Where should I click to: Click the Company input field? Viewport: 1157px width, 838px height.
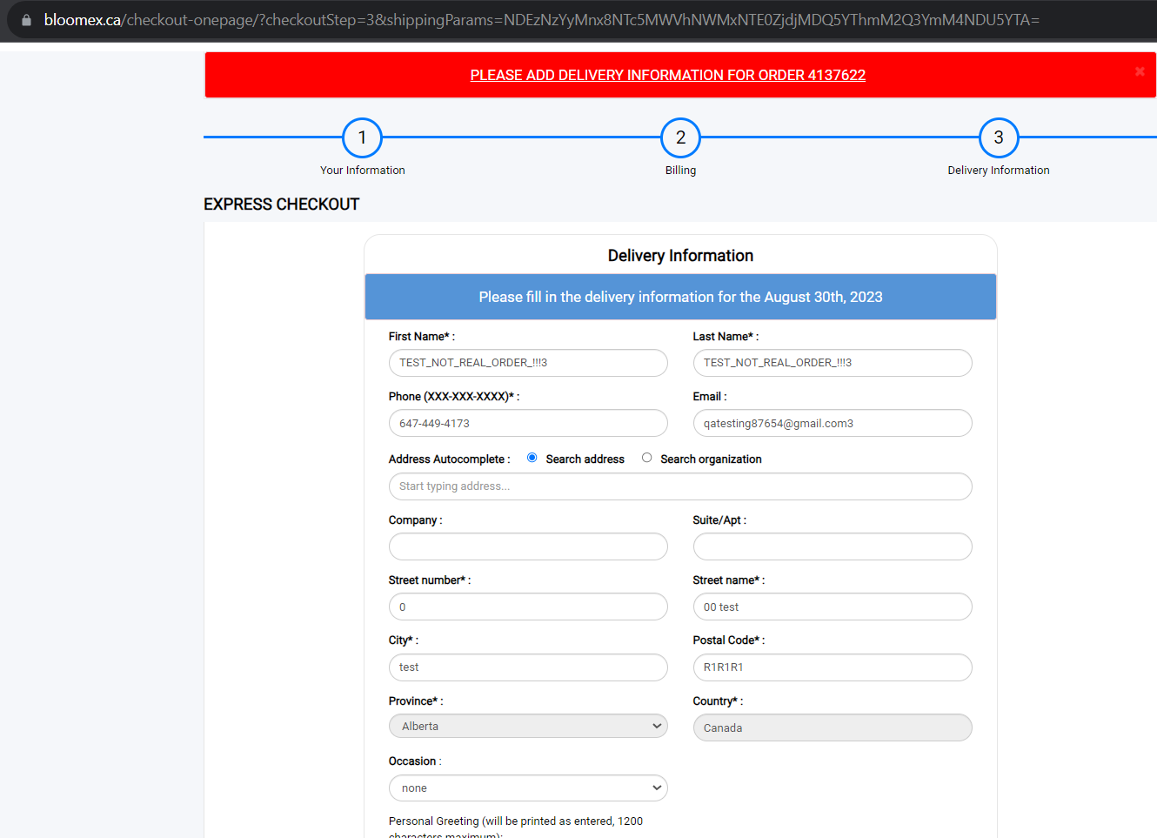(x=528, y=546)
